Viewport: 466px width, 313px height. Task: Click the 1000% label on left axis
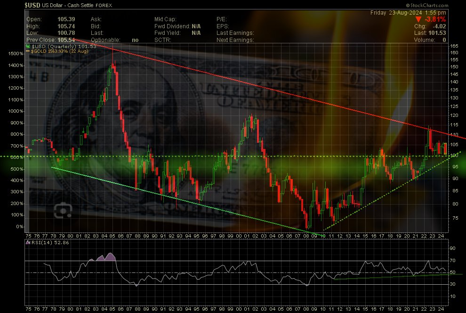[16, 111]
